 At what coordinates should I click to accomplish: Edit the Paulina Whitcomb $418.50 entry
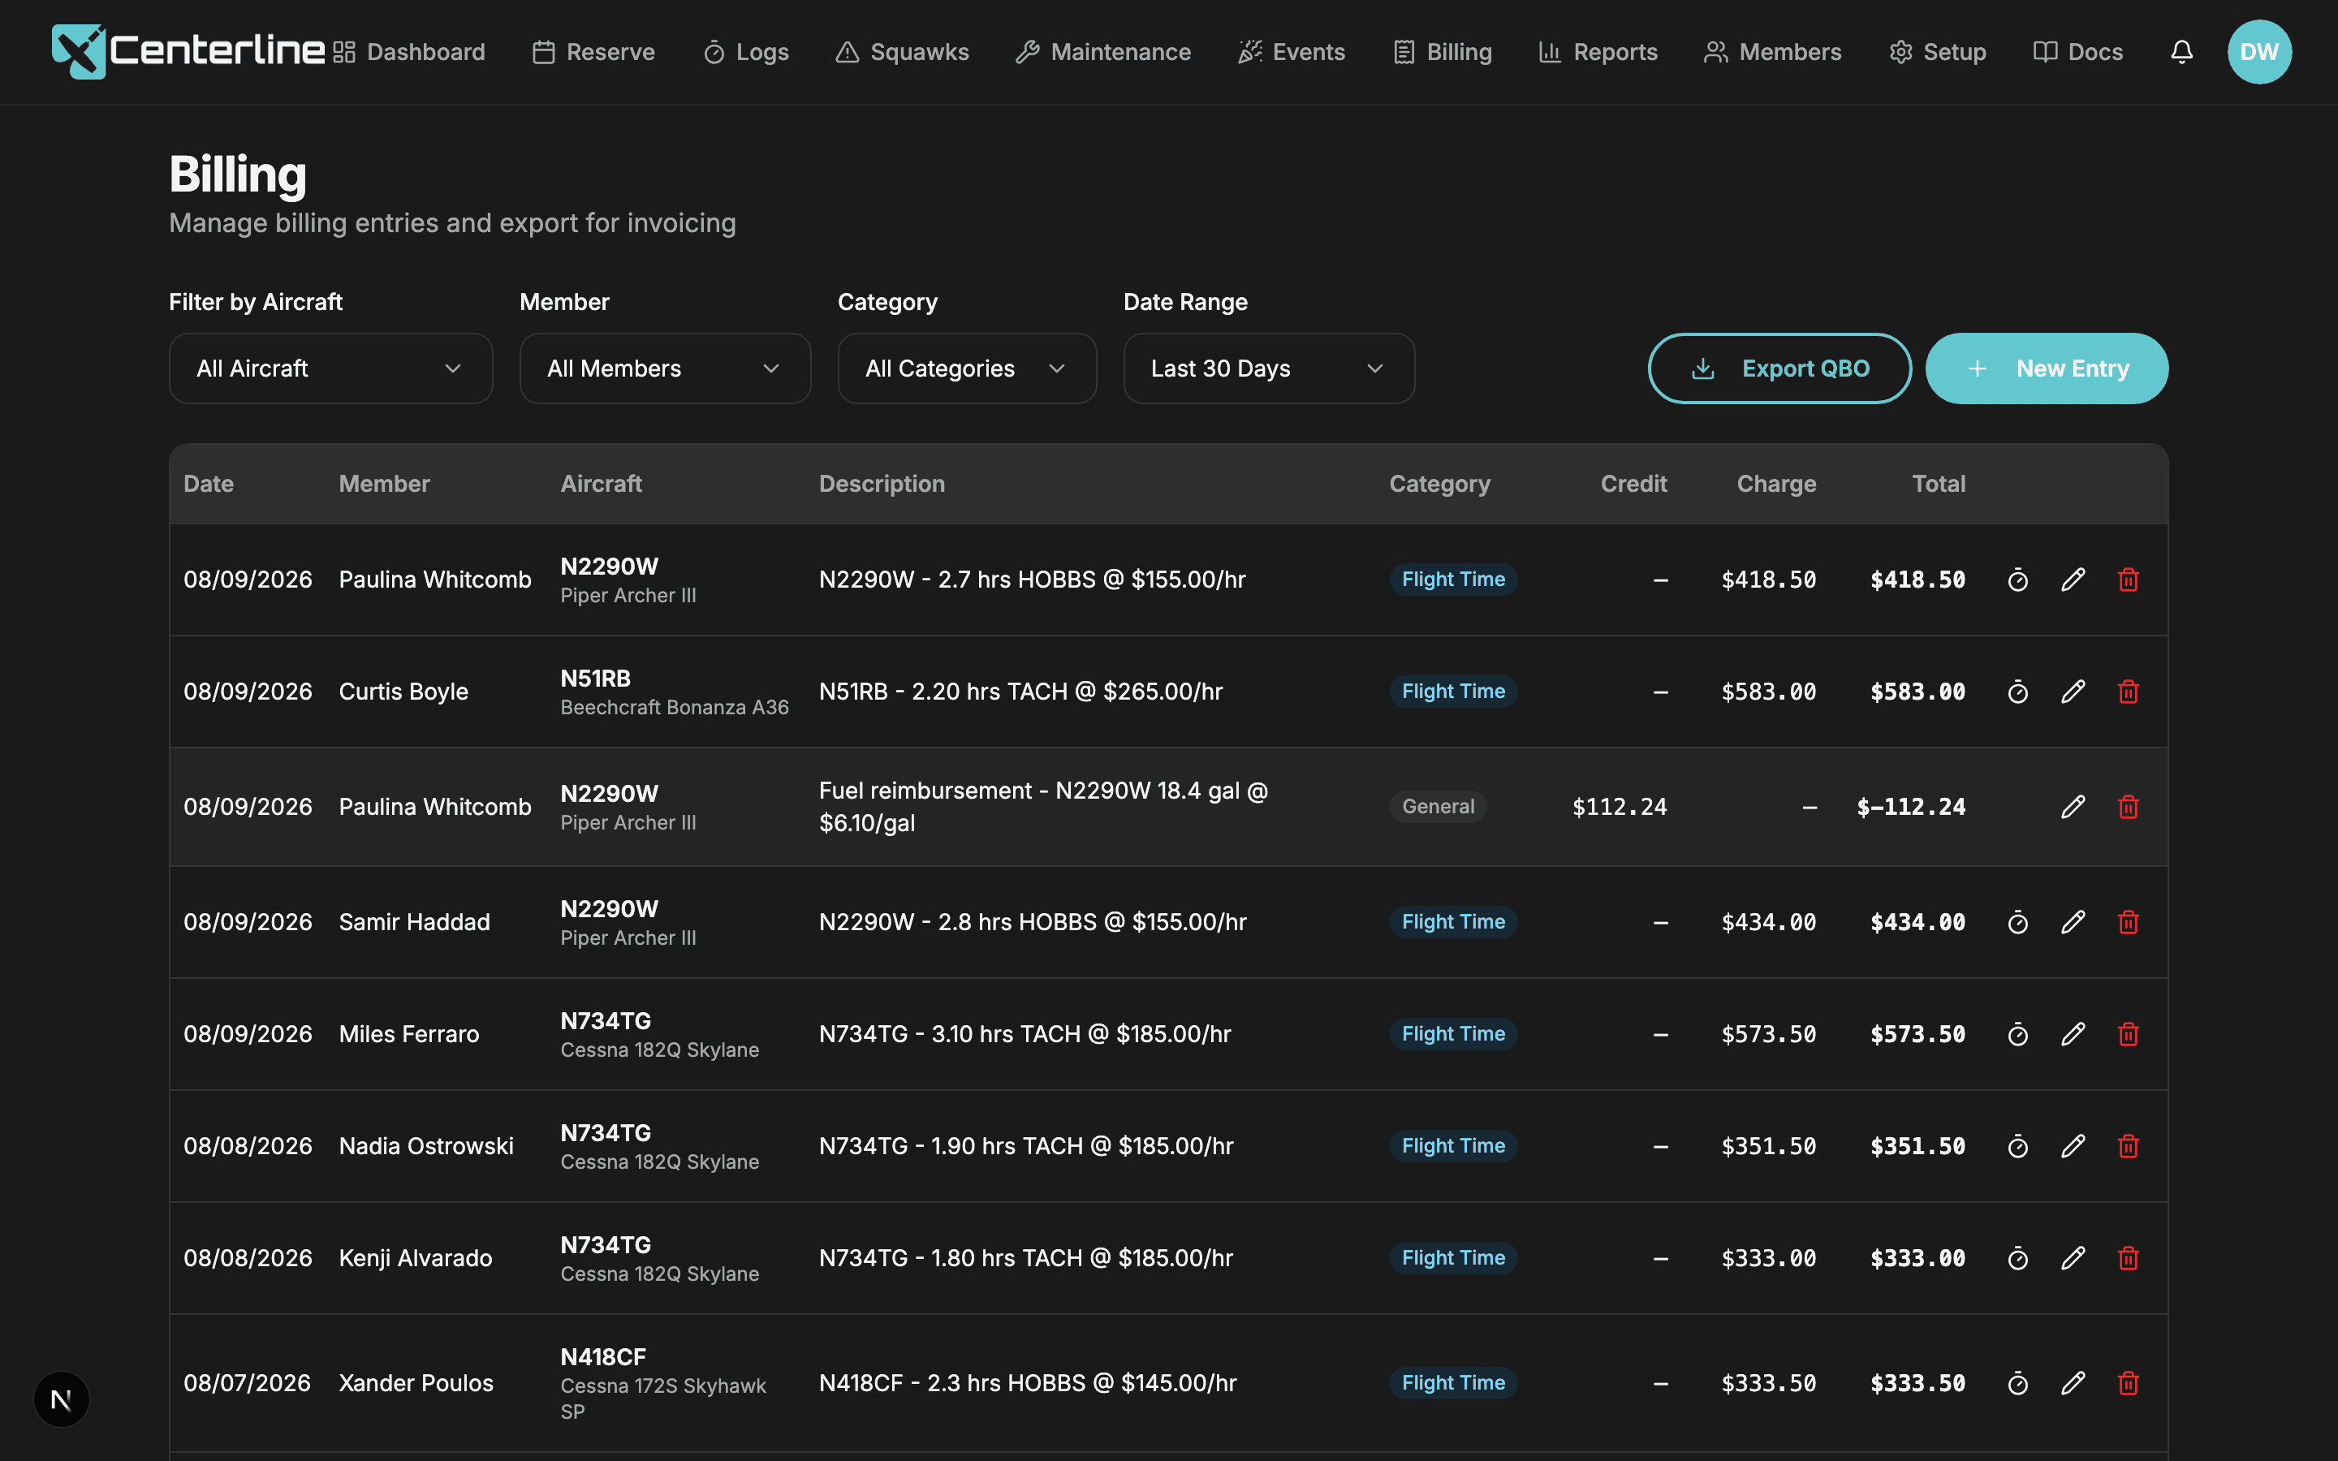point(2073,580)
